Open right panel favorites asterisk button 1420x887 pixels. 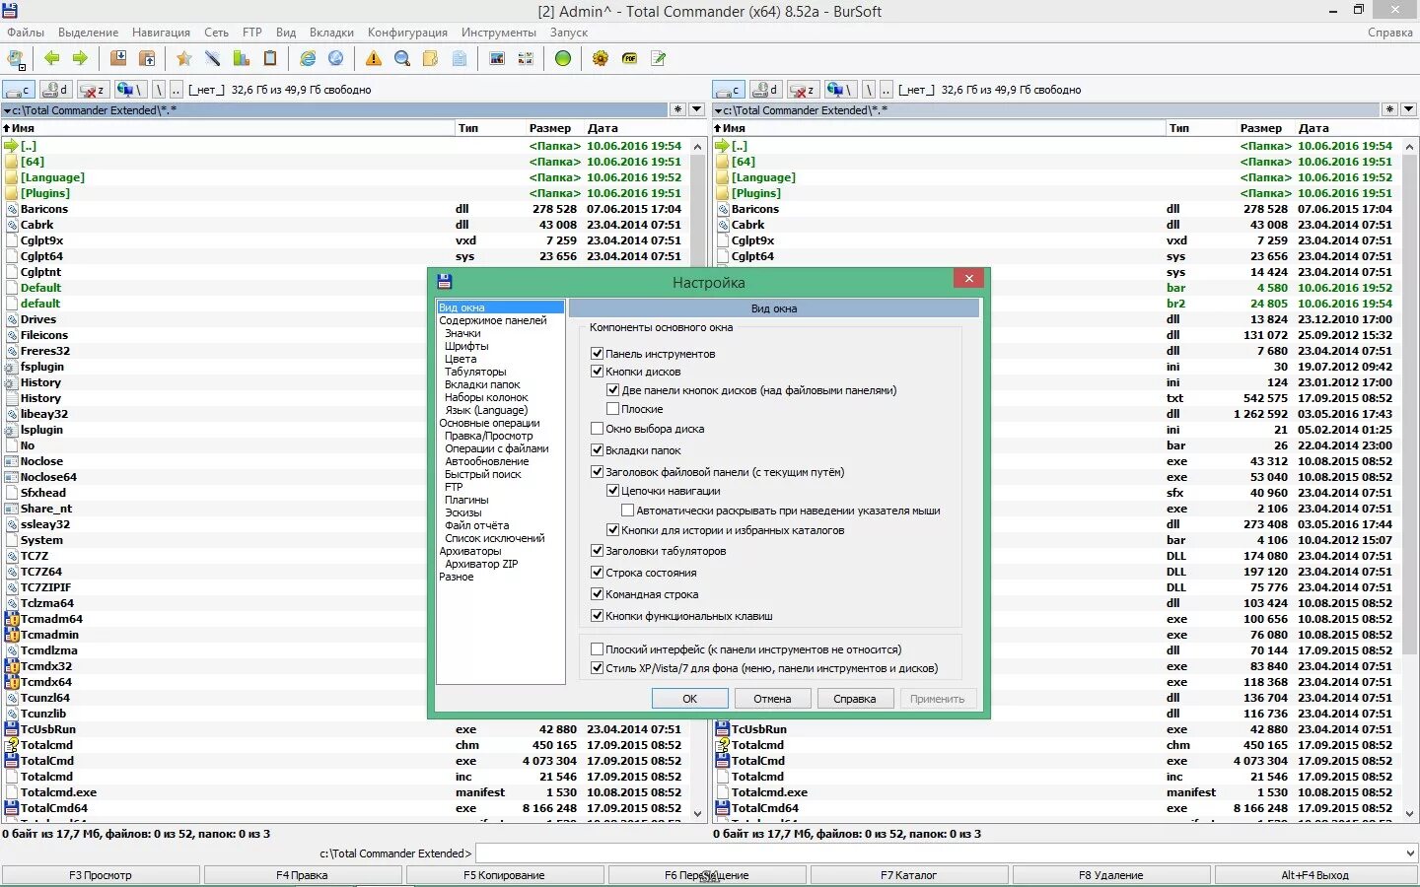(1389, 109)
